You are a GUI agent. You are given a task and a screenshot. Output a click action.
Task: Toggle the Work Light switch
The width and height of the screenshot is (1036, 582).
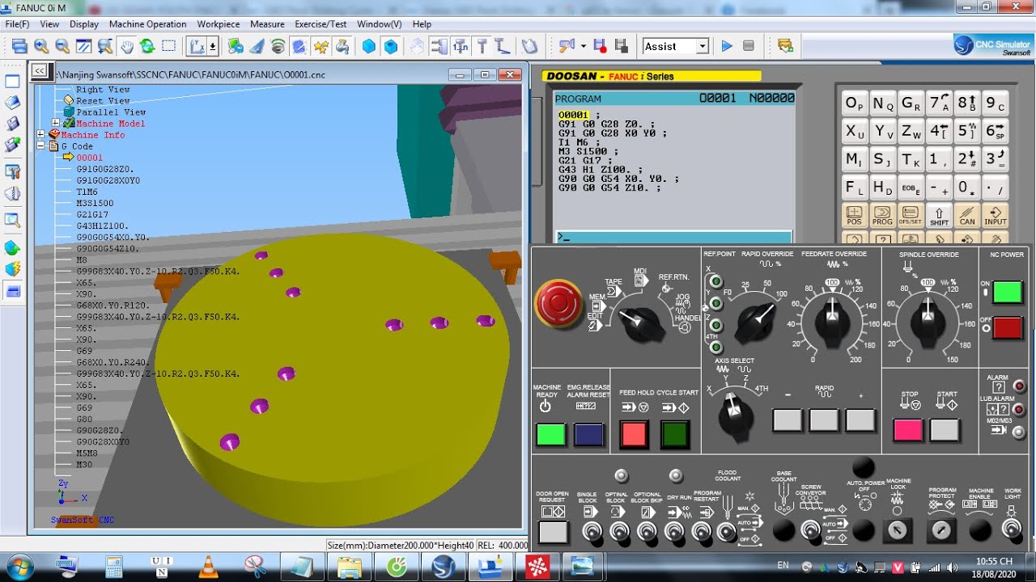[1011, 529]
